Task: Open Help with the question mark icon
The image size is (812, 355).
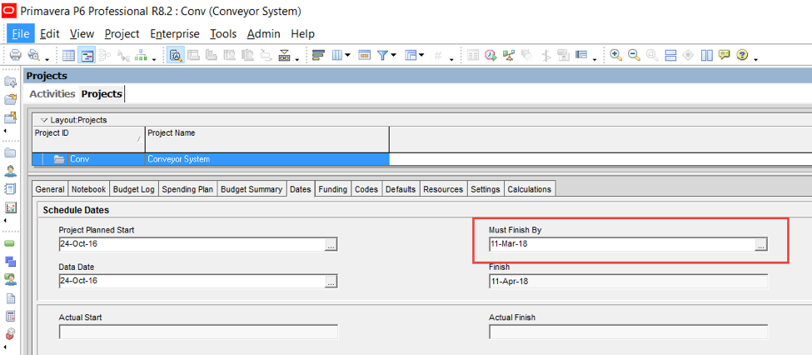Action: pos(742,56)
